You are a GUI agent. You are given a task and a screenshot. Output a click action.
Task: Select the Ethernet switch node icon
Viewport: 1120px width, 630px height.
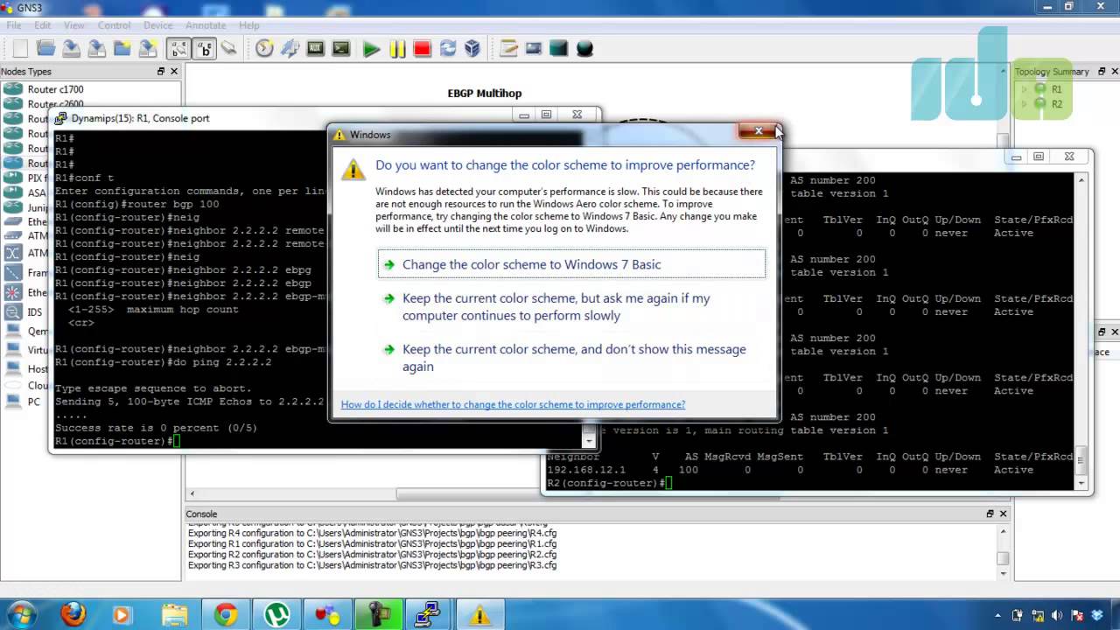tap(13, 223)
